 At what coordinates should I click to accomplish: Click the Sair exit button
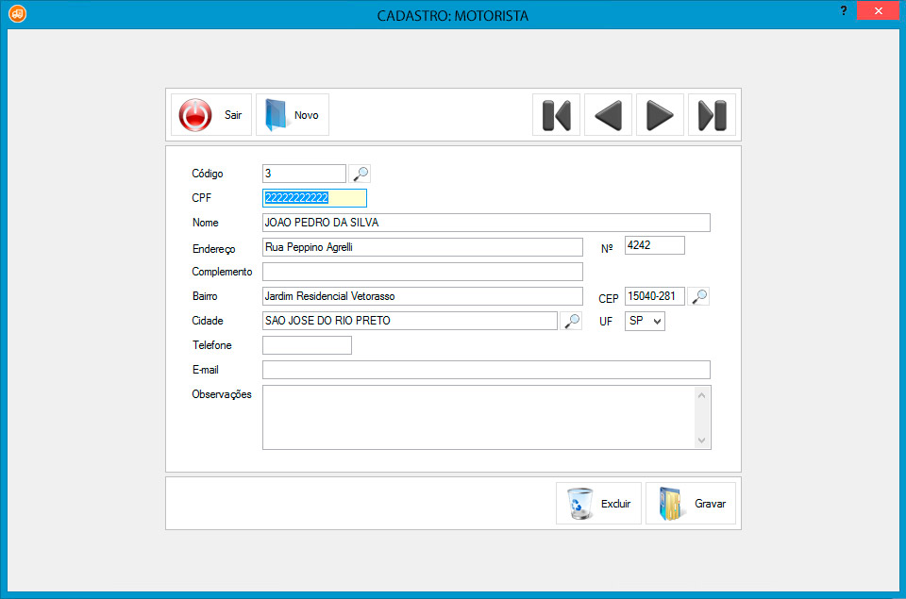tap(211, 115)
